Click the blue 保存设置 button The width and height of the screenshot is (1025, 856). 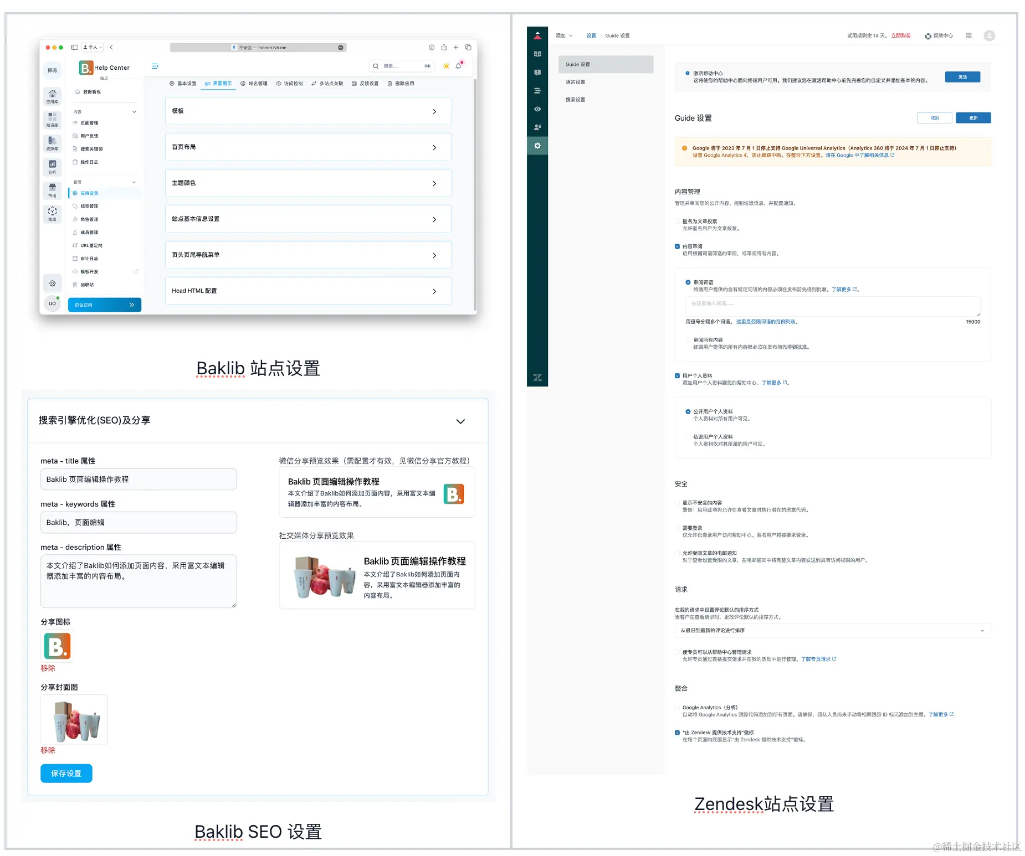(66, 774)
